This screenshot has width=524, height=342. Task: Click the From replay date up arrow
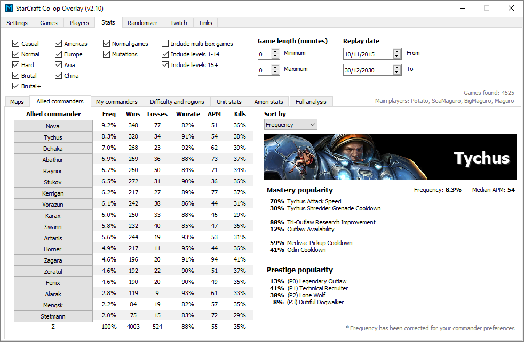397,51
